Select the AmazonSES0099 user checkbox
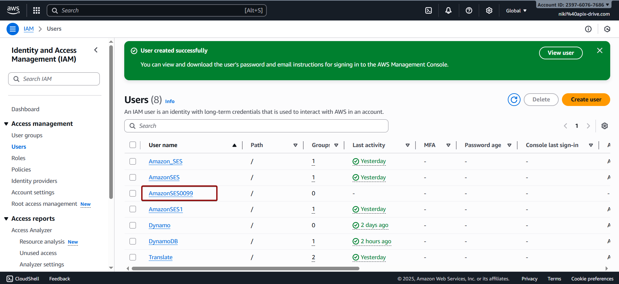Screen dimensions: 619x284 pos(133,193)
